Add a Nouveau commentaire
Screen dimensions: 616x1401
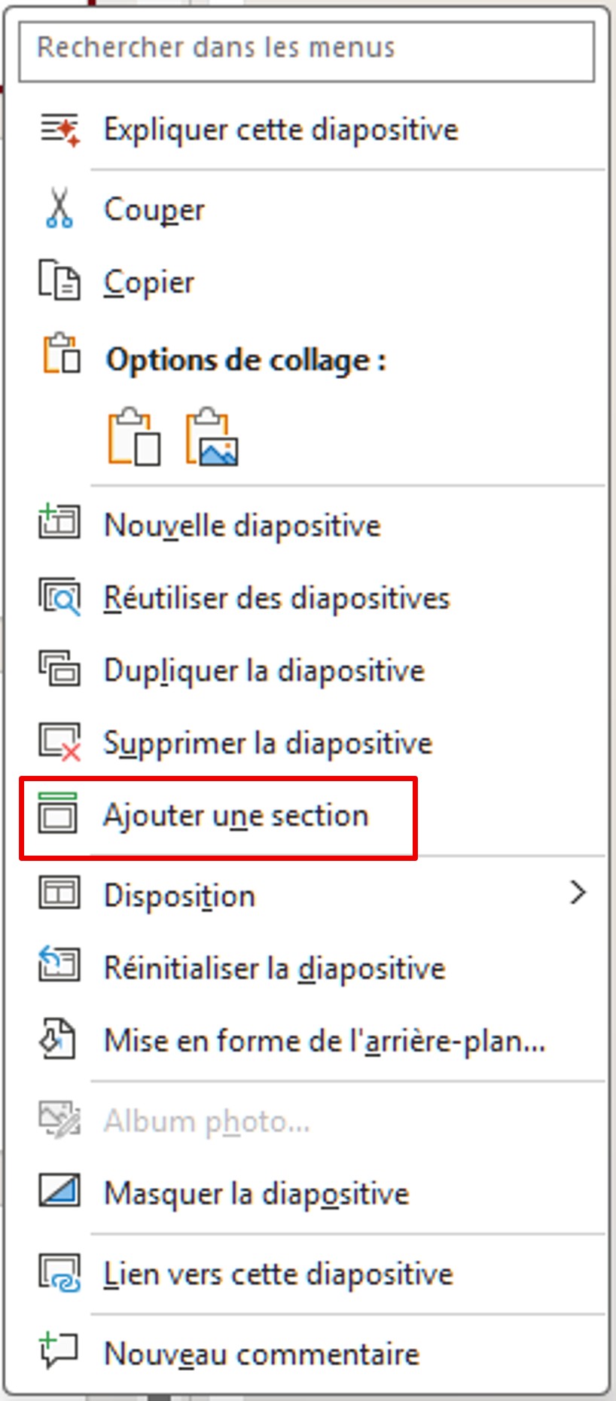click(261, 1354)
